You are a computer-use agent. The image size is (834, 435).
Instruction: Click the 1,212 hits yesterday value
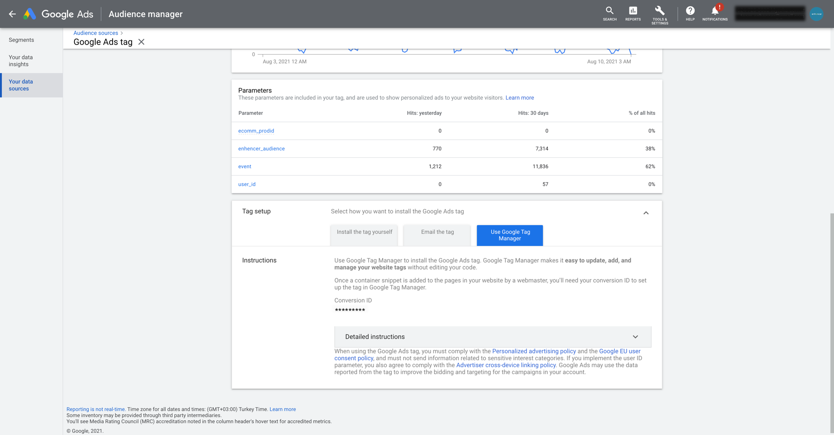coord(435,166)
